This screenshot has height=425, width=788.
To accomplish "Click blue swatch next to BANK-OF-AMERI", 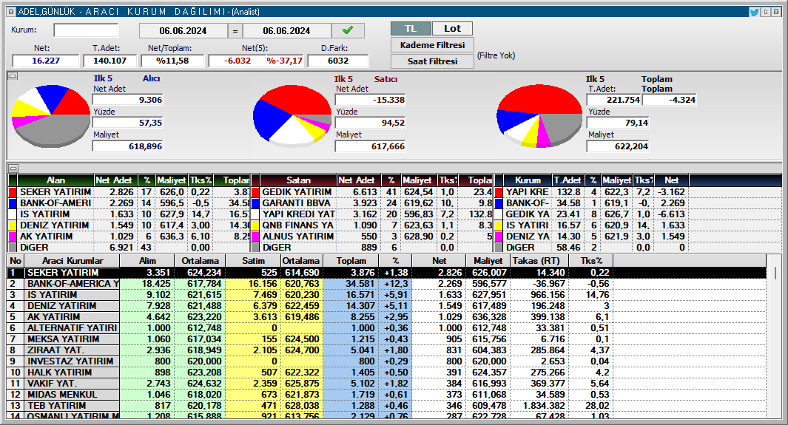I will [13, 203].
